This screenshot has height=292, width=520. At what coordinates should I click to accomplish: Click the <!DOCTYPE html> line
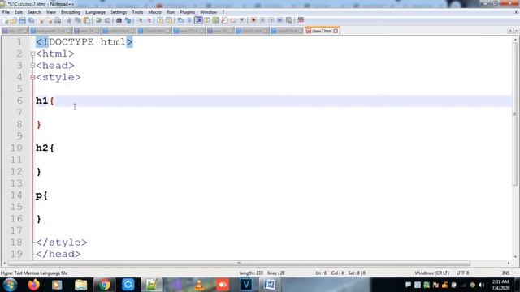(x=84, y=42)
